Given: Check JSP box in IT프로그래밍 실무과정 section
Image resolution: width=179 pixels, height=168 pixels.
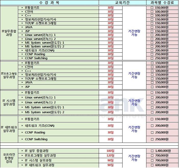Looking at the screenshot, I should [x=152, y=87].
